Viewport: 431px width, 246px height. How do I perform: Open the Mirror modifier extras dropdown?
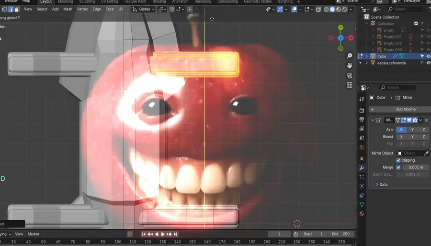coord(420,120)
